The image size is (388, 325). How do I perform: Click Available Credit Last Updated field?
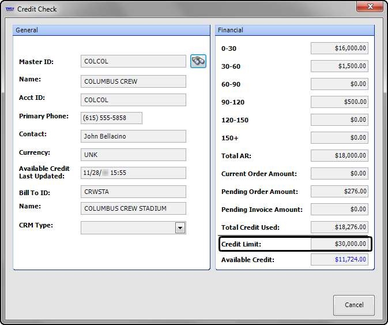[x=133, y=173]
